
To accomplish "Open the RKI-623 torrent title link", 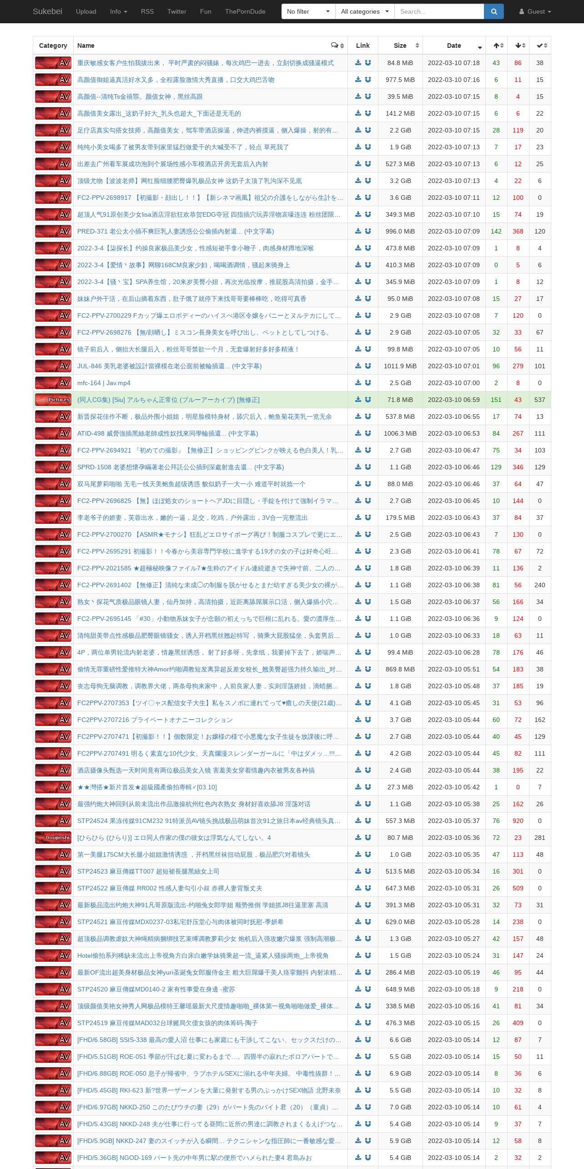I will (x=209, y=1090).
